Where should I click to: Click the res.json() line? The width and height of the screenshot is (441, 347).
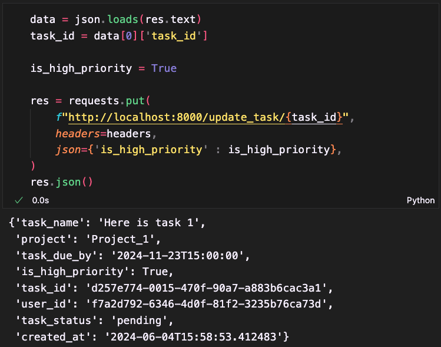(61, 181)
